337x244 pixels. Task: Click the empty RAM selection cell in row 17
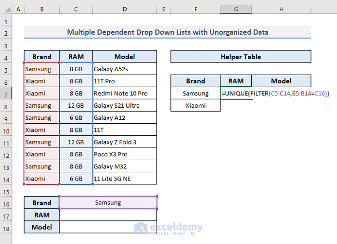tap(108, 215)
